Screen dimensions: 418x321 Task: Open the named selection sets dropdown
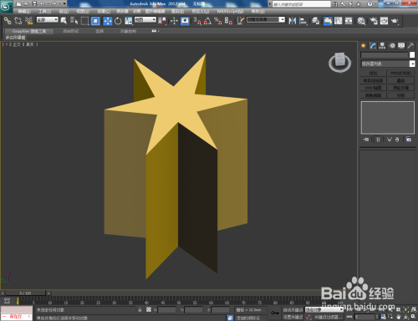[x=266, y=19]
